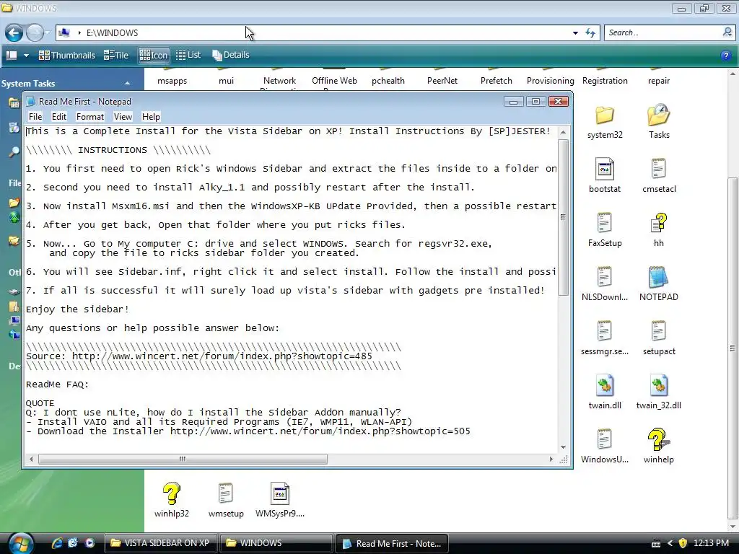Switch to List view
This screenshot has height=554, width=739.
(188, 55)
